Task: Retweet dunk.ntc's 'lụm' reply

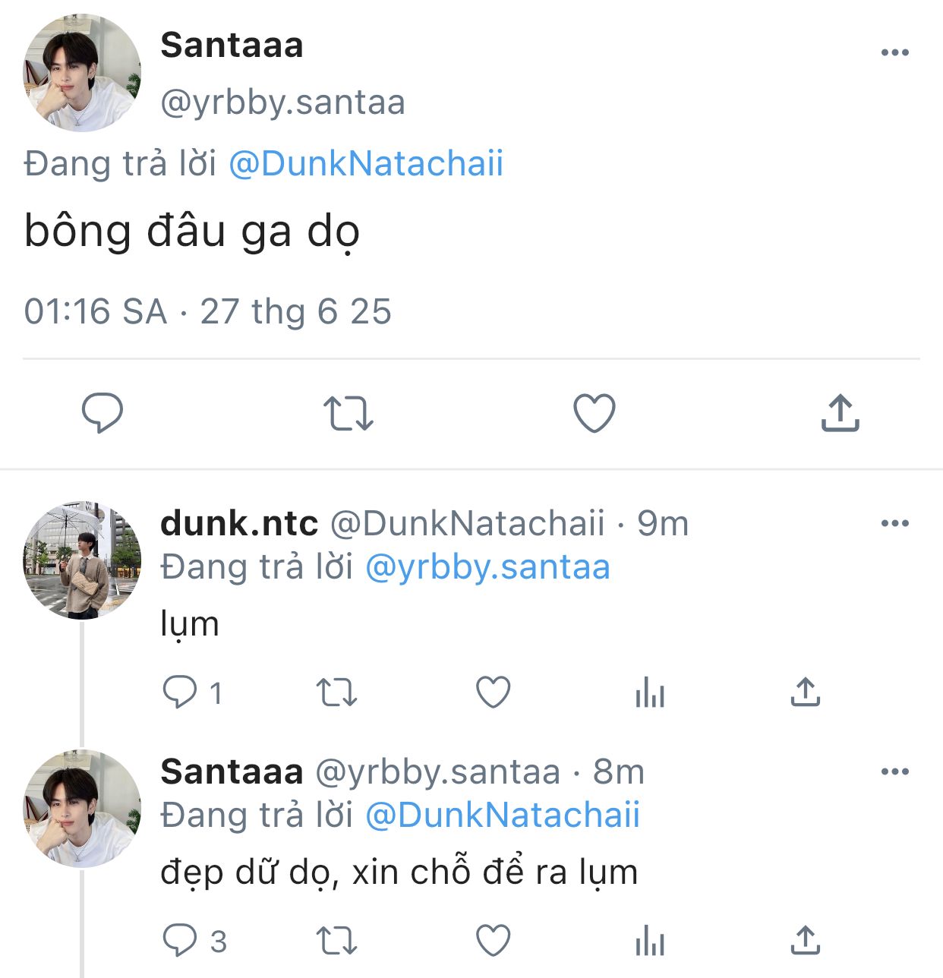Action: coord(336,692)
